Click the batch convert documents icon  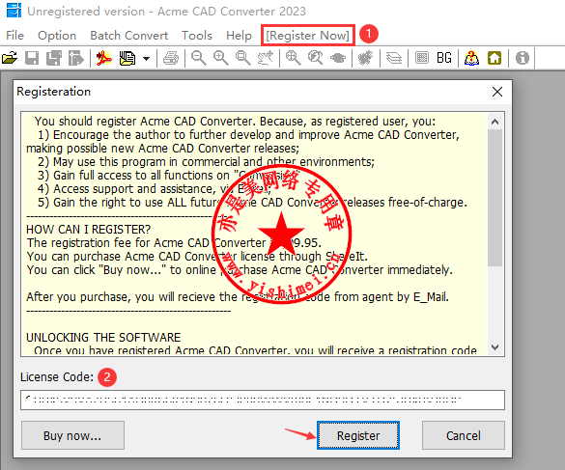coord(127,58)
